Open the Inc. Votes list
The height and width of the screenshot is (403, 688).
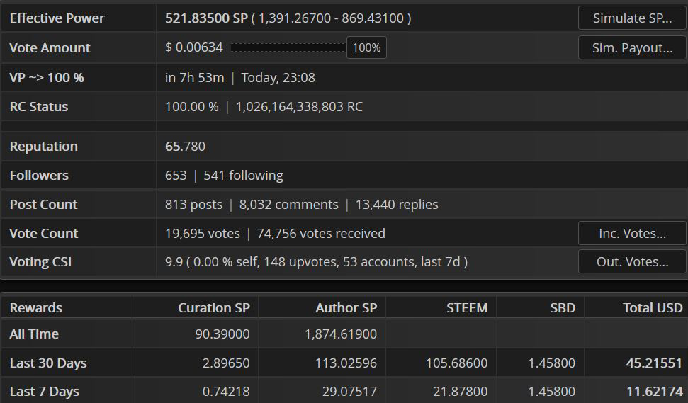(x=632, y=233)
